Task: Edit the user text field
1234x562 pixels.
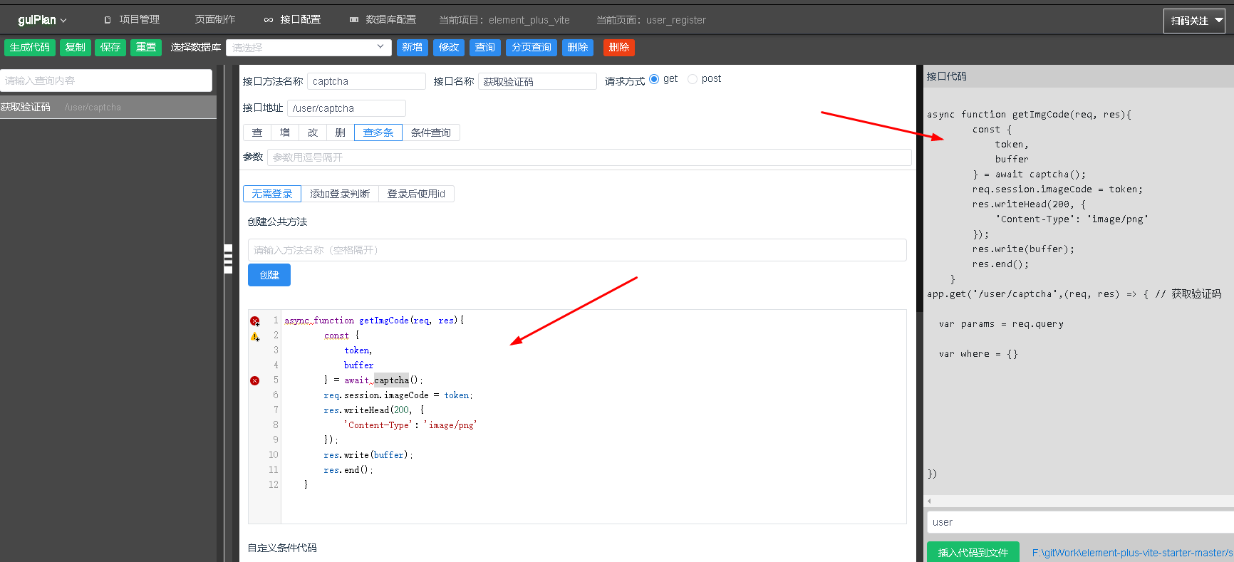Action: click(1080, 522)
